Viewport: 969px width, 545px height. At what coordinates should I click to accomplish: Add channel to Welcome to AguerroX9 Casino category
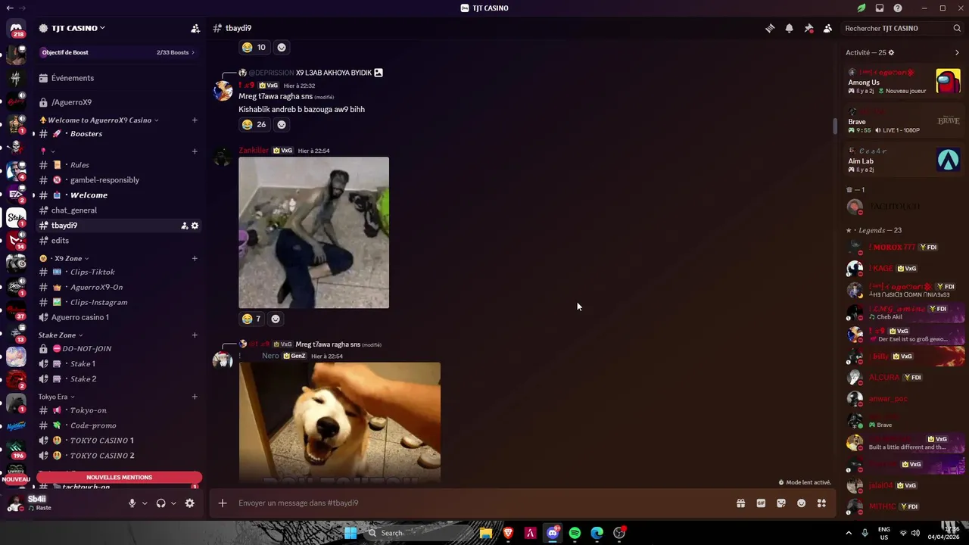pos(195,120)
